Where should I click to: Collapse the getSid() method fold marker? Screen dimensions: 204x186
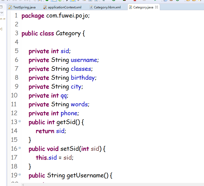coord(20,121)
